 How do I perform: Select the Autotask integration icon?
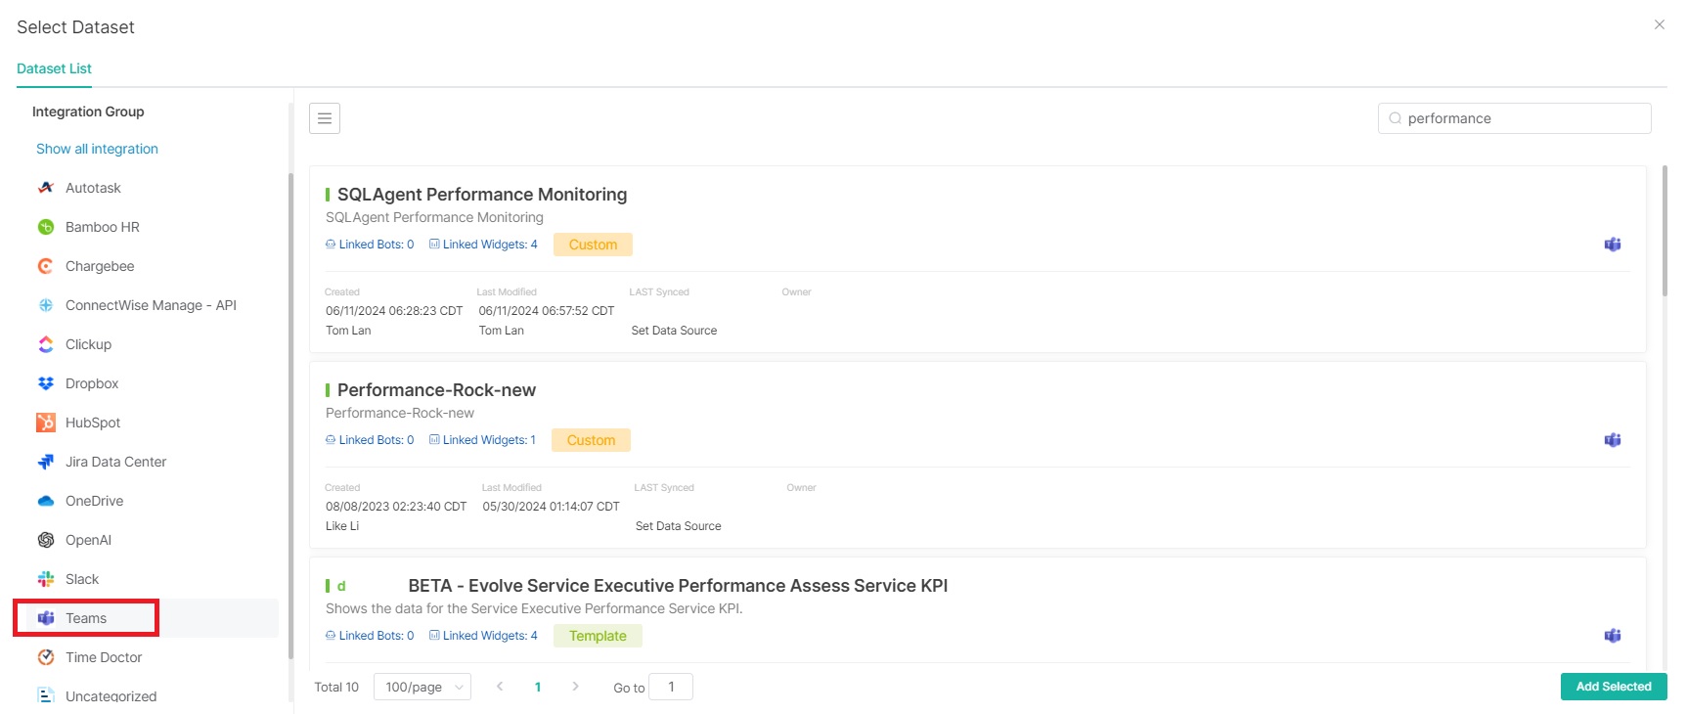46,188
